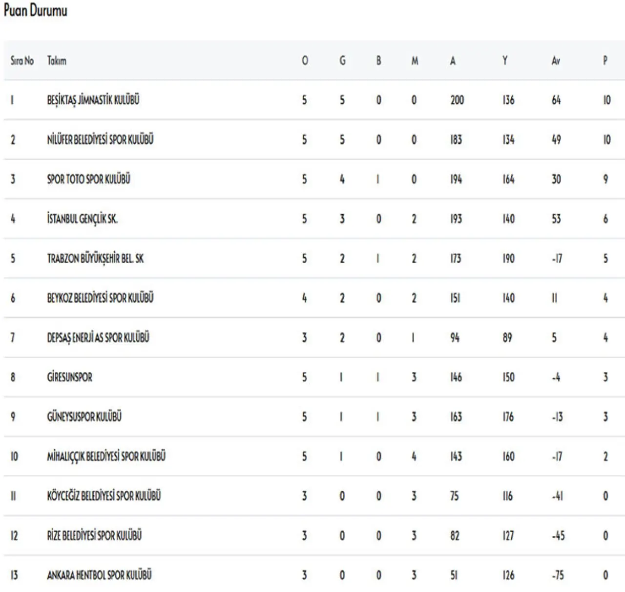Screen dimensions: 625x592
Task: Click the Av goal average header
Action: pyautogui.click(x=556, y=61)
